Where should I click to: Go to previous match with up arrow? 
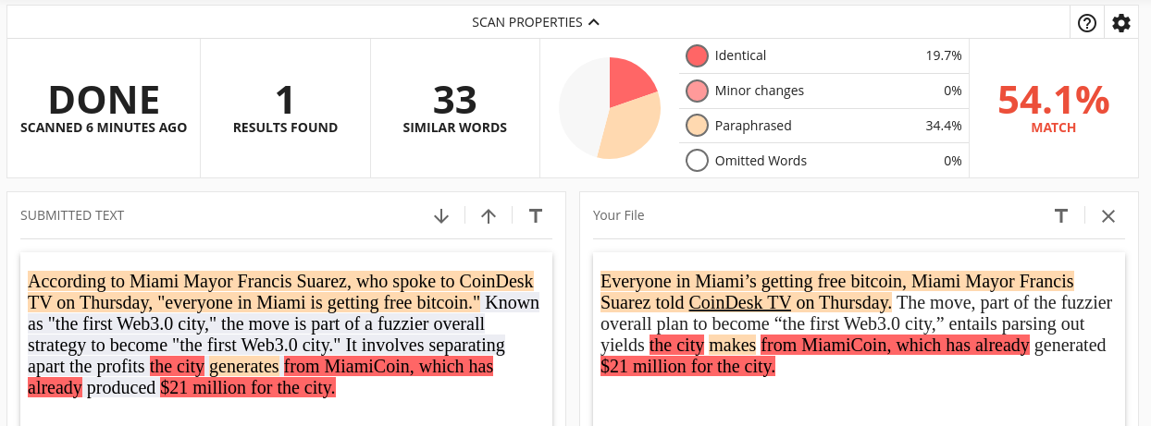[489, 215]
